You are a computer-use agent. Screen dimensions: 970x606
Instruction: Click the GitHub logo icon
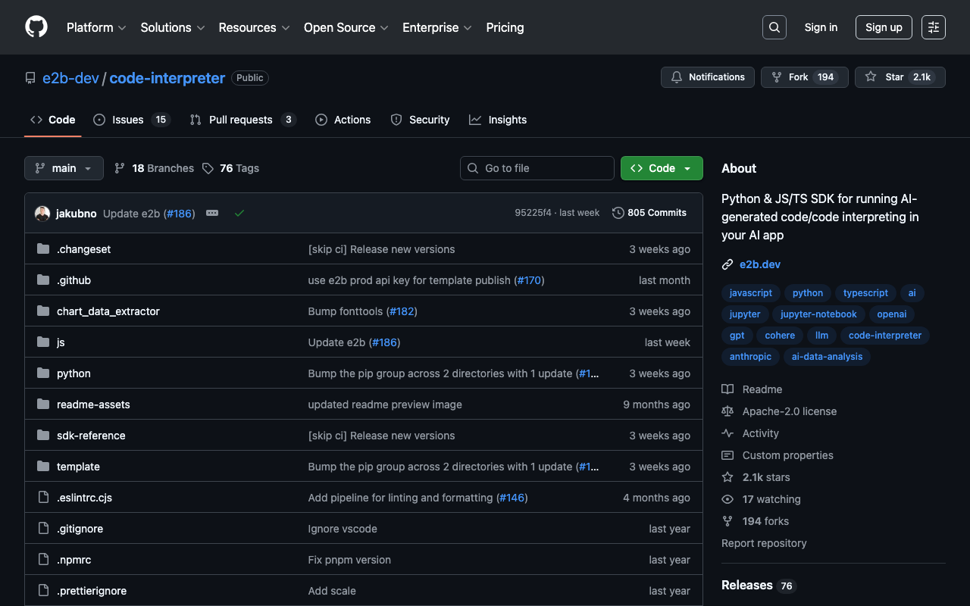coord(36,27)
